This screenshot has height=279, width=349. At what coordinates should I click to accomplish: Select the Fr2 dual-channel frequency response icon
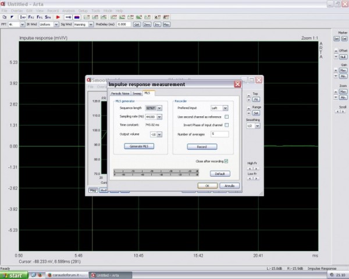pos(31,17)
